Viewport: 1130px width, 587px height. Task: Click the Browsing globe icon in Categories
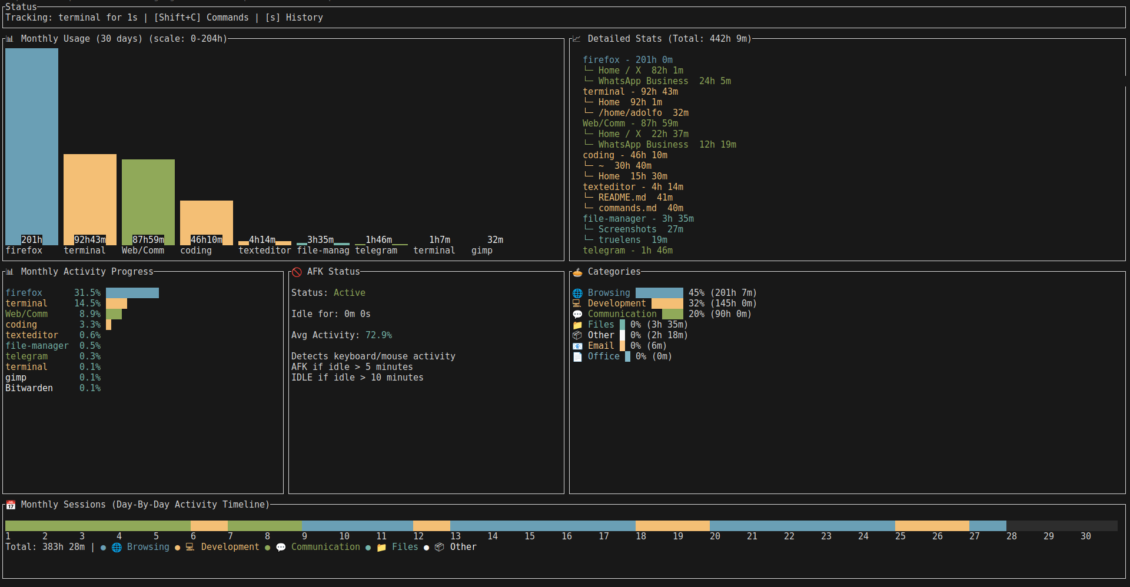coord(577,293)
